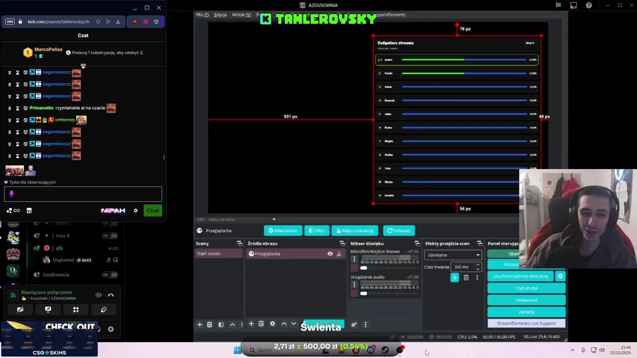The image size is (637, 358).
Task: Undock the Sceny panel
Action: pyautogui.click(x=239, y=243)
